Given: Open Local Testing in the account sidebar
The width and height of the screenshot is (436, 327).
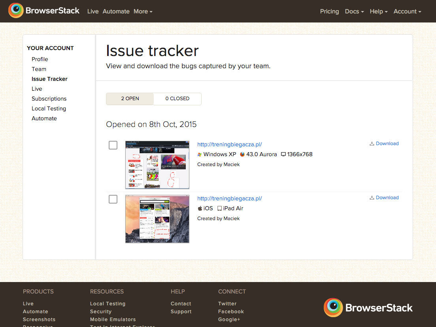Looking at the screenshot, I should tap(49, 108).
